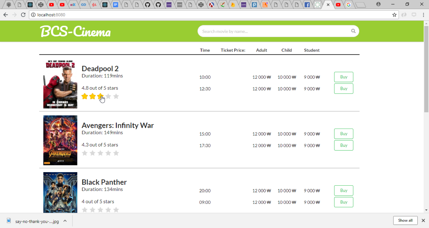Bookmark this page with the star icon
Viewport: 429px width, 228px height.
point(394,15)
